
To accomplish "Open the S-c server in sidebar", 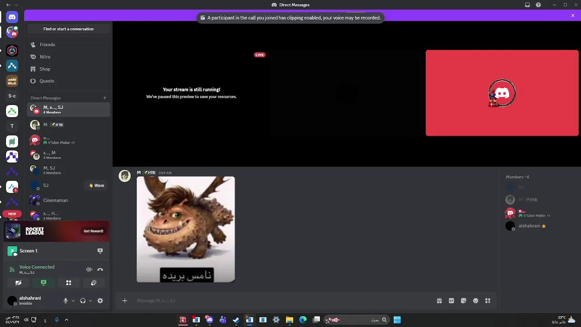I will point(12,96).
